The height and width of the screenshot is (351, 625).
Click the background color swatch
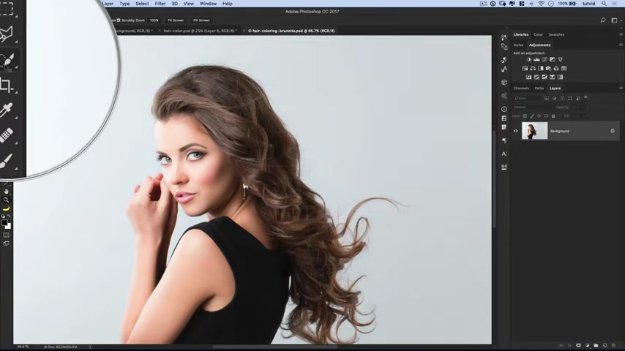[x=8, y=226]
